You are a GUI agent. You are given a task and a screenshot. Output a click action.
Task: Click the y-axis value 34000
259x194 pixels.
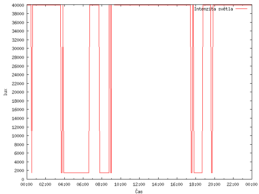18,31
